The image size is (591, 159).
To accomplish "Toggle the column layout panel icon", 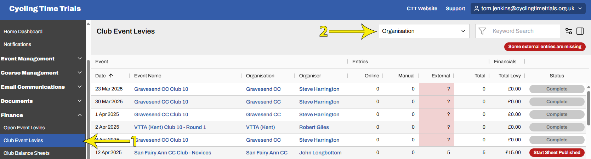I will (580, 31).
